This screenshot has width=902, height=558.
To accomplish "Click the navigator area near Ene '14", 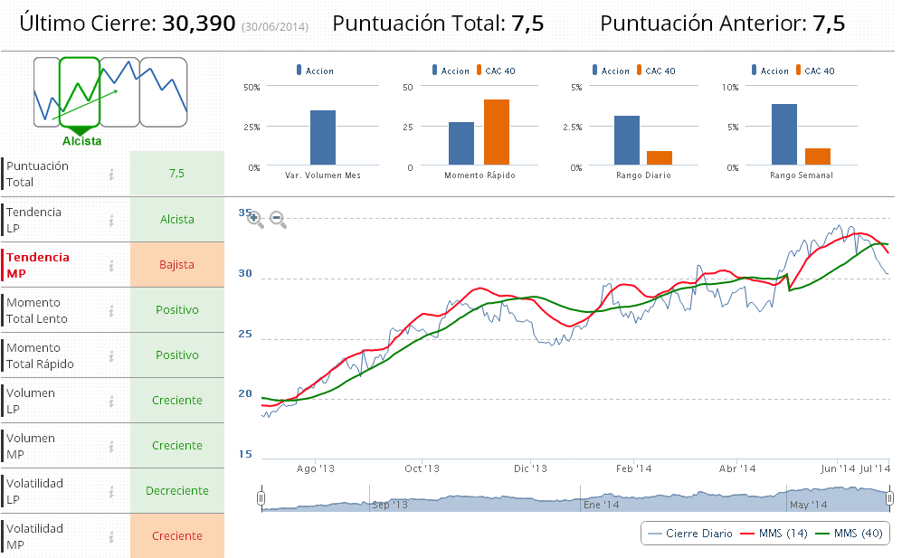I will point(601,504).
